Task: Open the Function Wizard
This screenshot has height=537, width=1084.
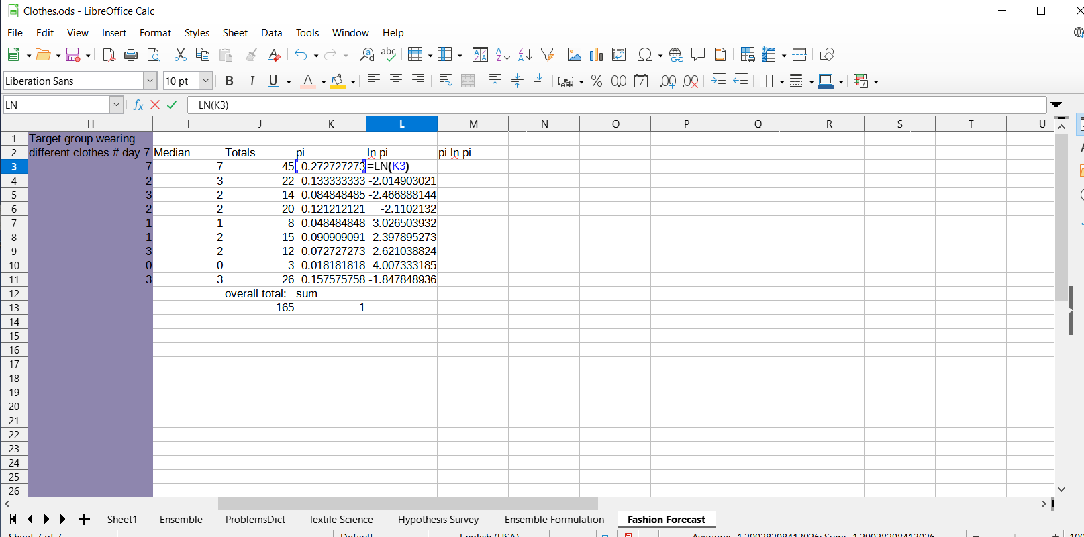Action: [x=138, y=105]
